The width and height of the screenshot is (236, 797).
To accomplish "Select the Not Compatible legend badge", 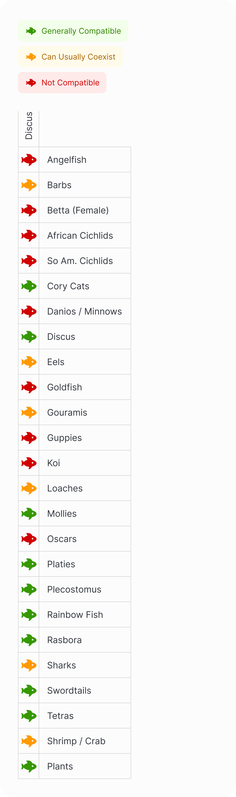I will (63, 83).
